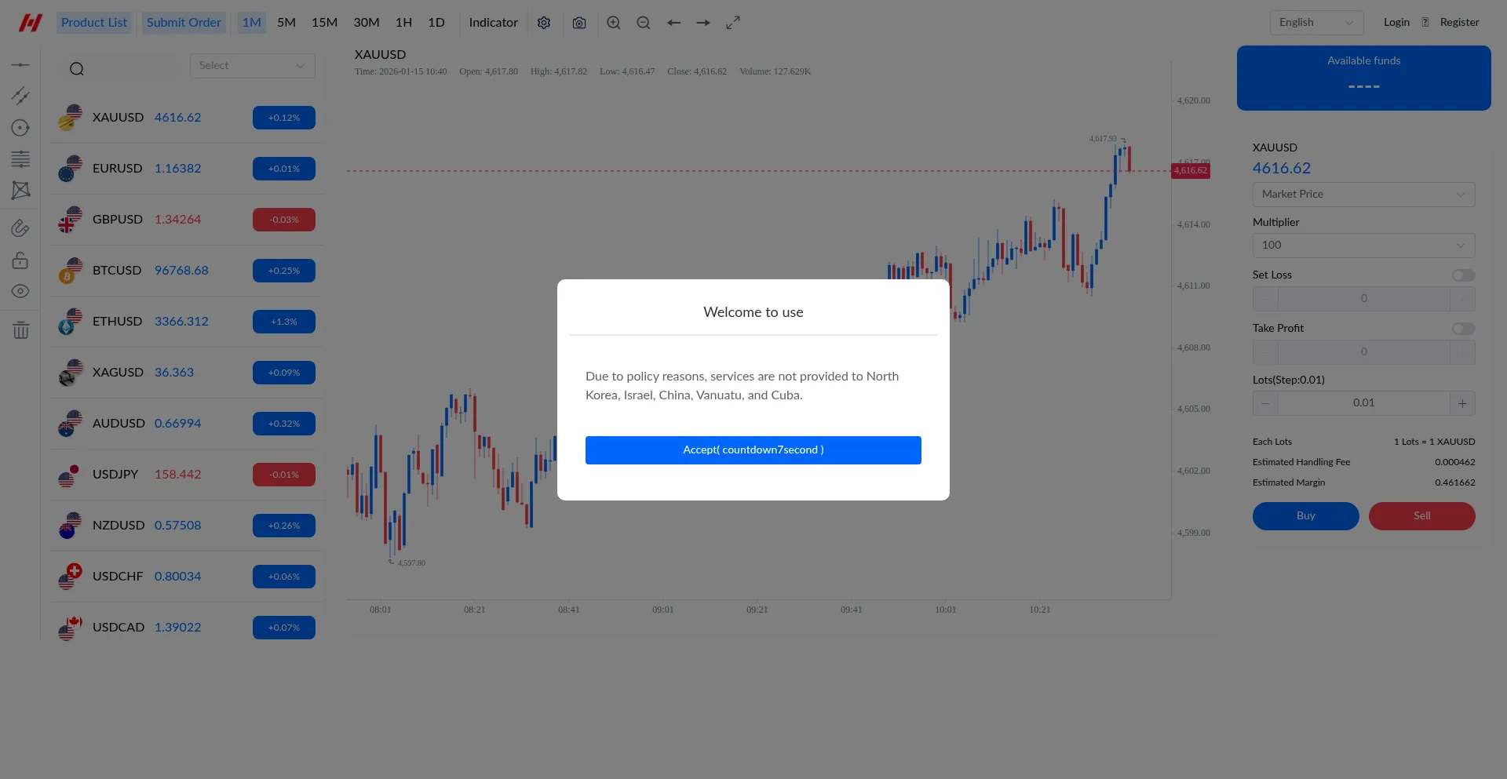Viewport: 1507px width, 779px height.
Task: Switch to the 15M timeframe
Action: 324,23
